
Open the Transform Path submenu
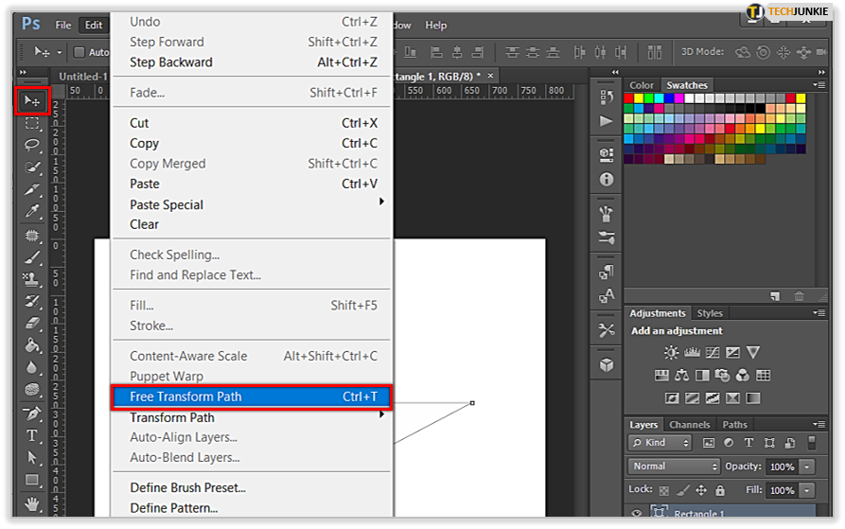252,417
